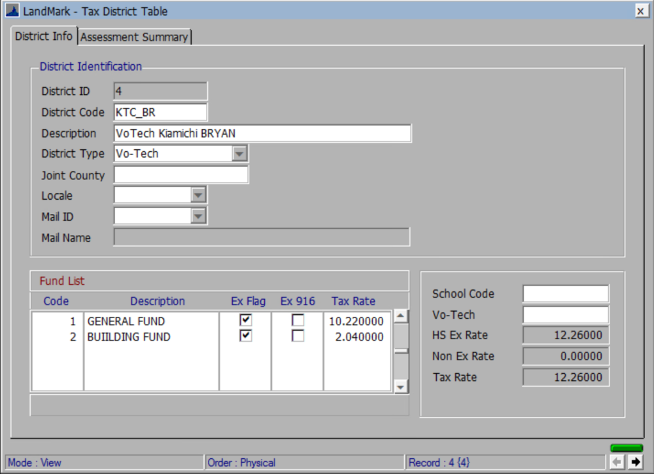Image resolution: width=654 pixels, height=474 pixels.
Task: Open the Locale dropdown
Action: tap(198, 195)
